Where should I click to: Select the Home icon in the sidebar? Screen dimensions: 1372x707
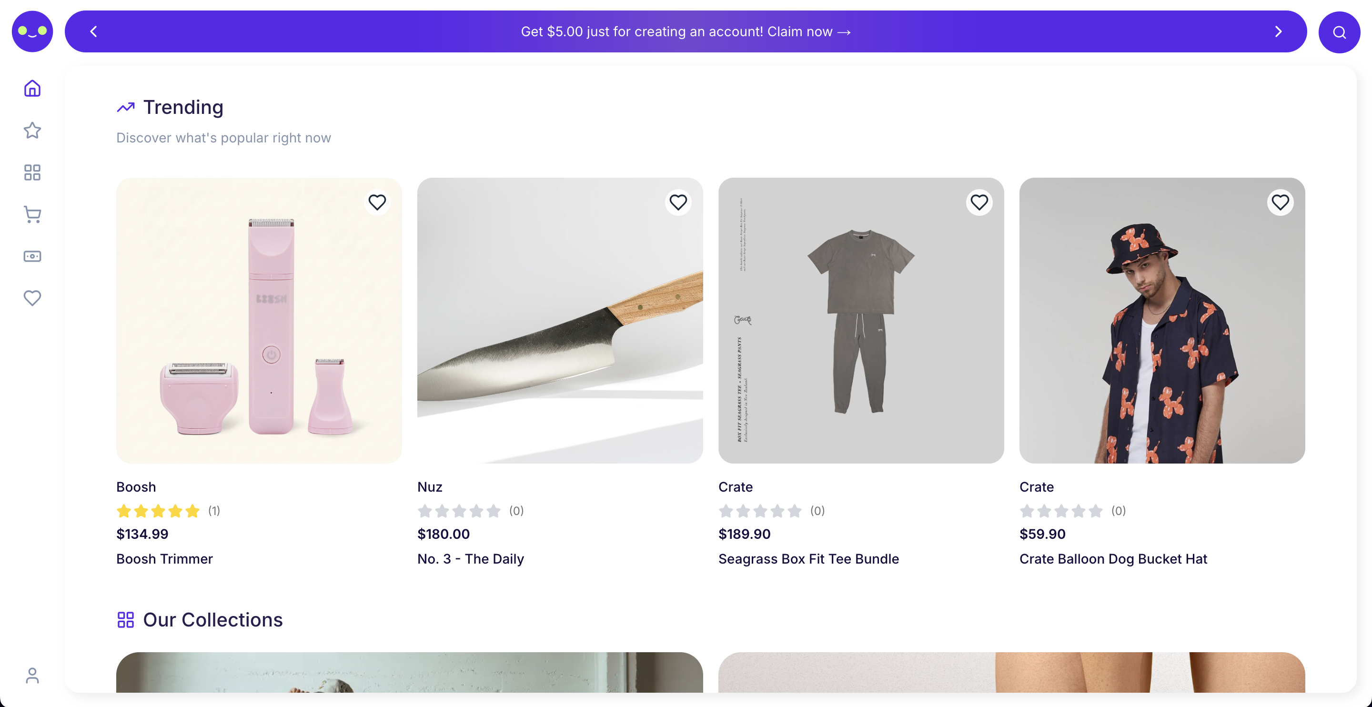click(x=32, y=88)
